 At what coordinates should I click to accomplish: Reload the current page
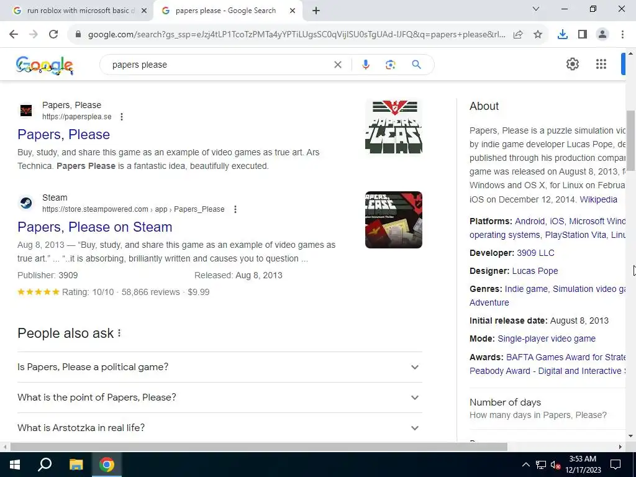coord(53,35)
